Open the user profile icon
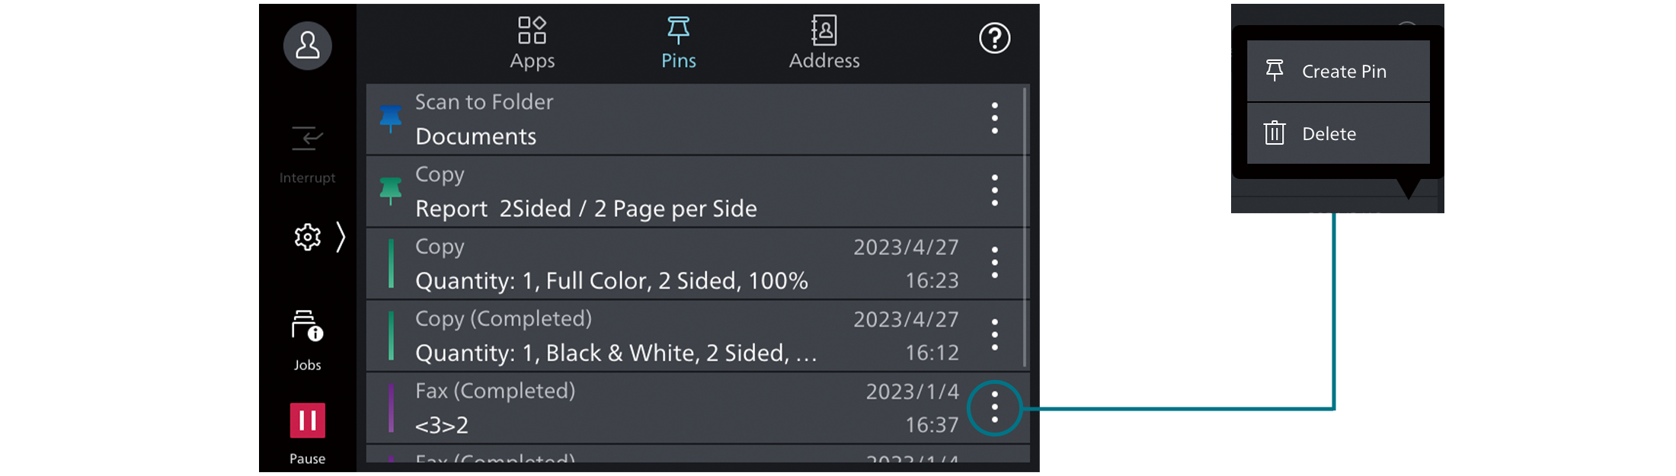1676x476 pixels. 308,46
